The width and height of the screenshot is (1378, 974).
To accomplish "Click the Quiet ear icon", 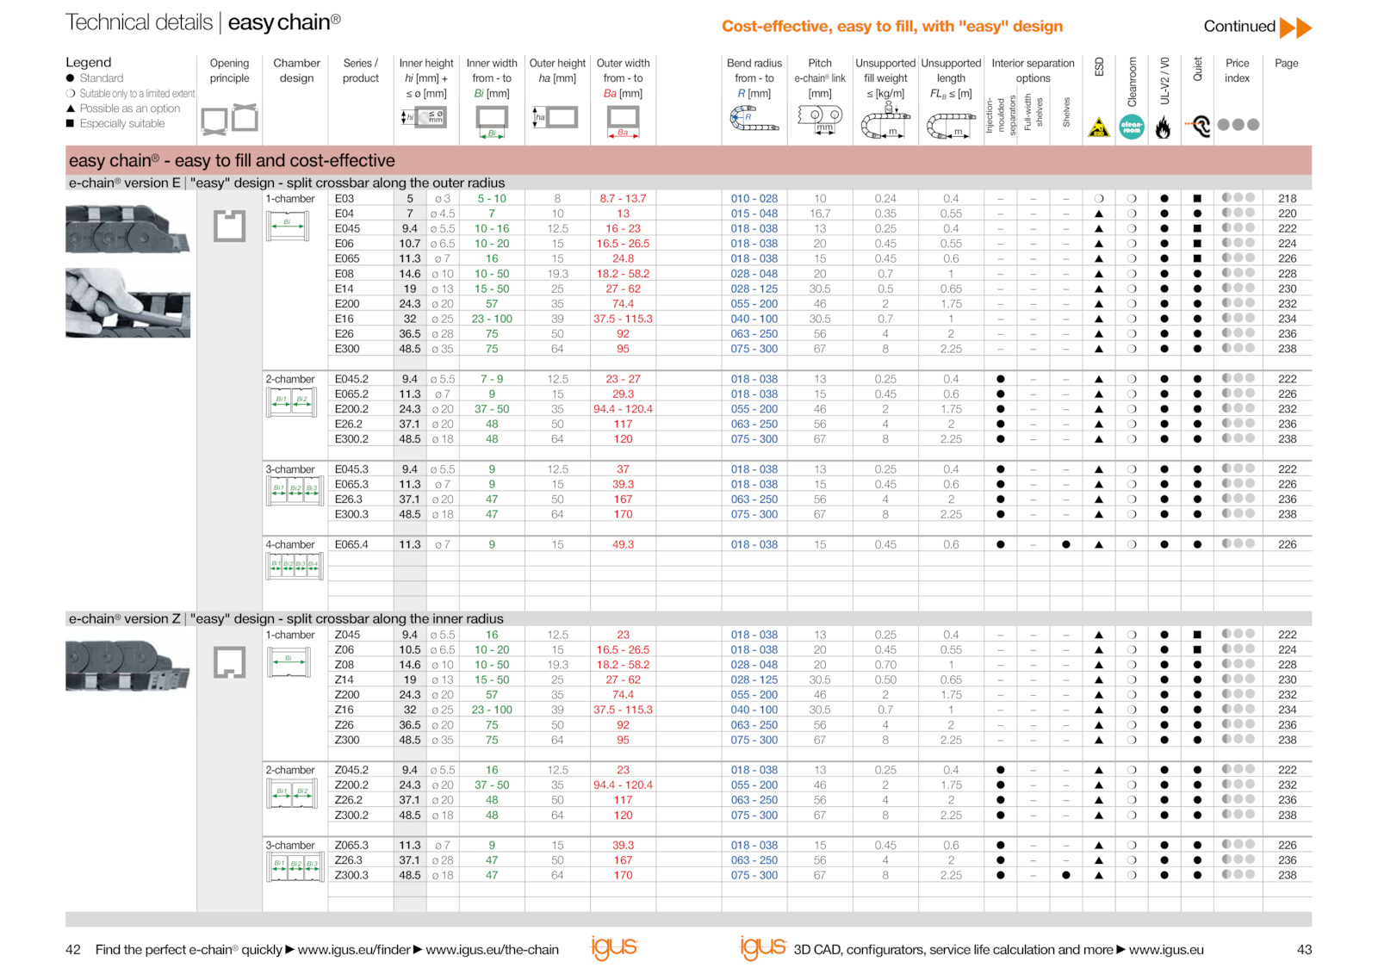I will pos(1198,127).
